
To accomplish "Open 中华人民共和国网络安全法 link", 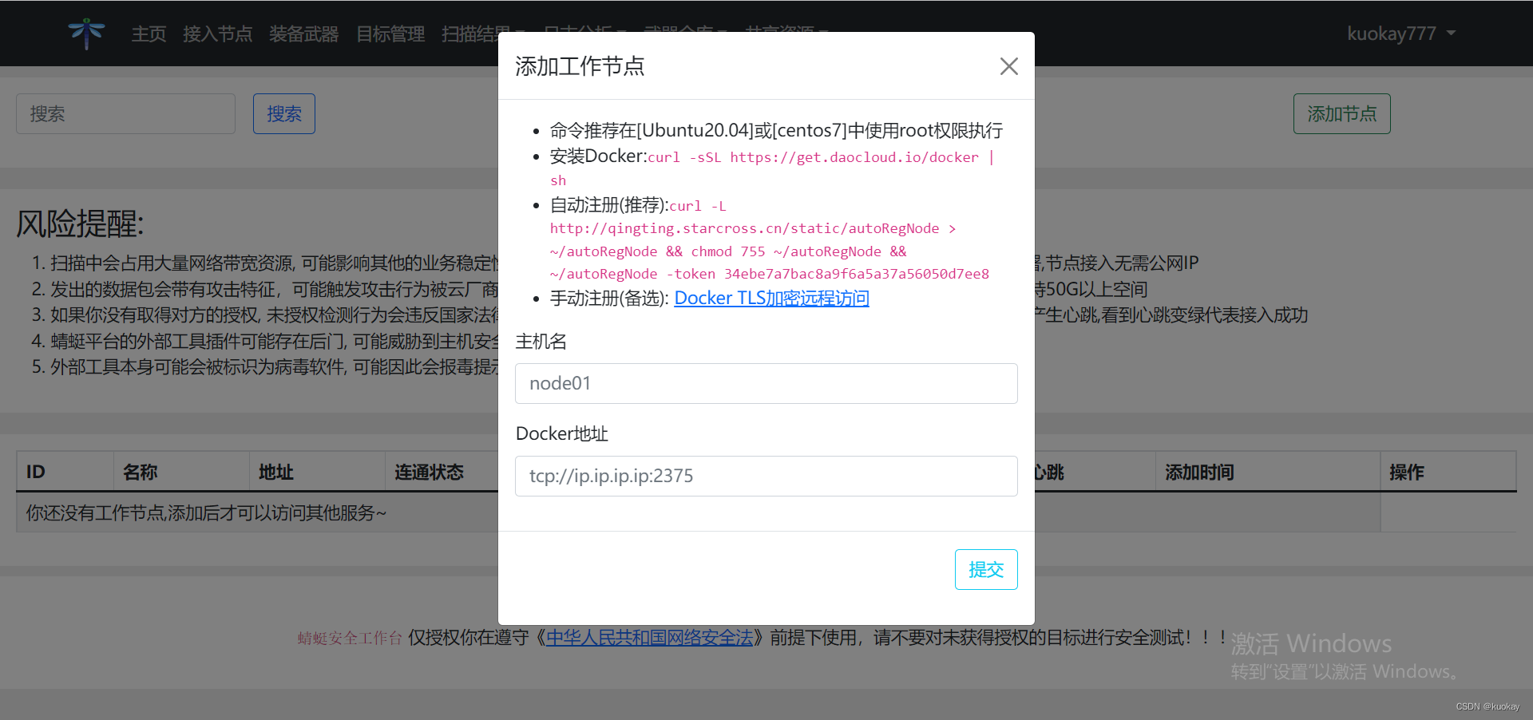I will pyautogui.click(x=649, y=637).
